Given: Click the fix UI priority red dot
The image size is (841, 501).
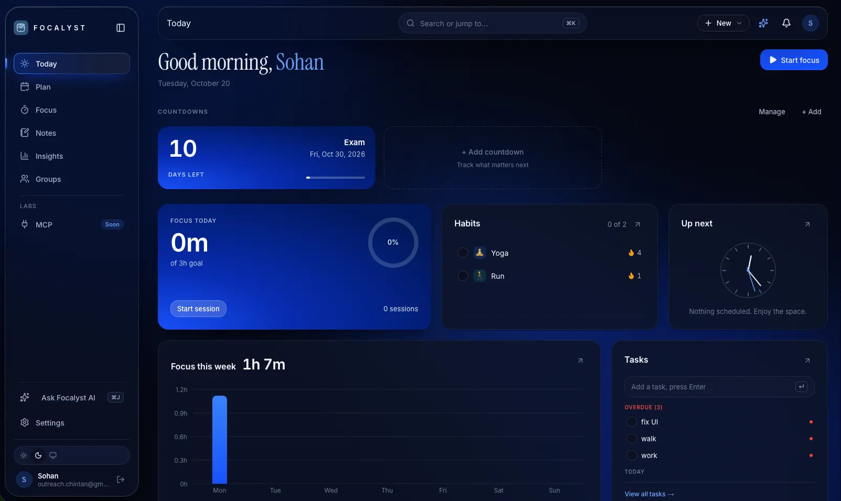Looking at the screenshot, I should (811, 422).
